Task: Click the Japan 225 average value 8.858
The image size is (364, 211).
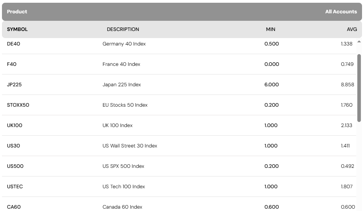Action: 348,85
